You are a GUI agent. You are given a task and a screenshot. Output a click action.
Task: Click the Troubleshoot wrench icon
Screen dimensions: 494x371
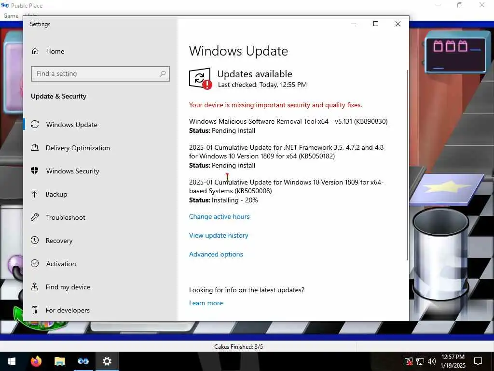click(35, 217)
